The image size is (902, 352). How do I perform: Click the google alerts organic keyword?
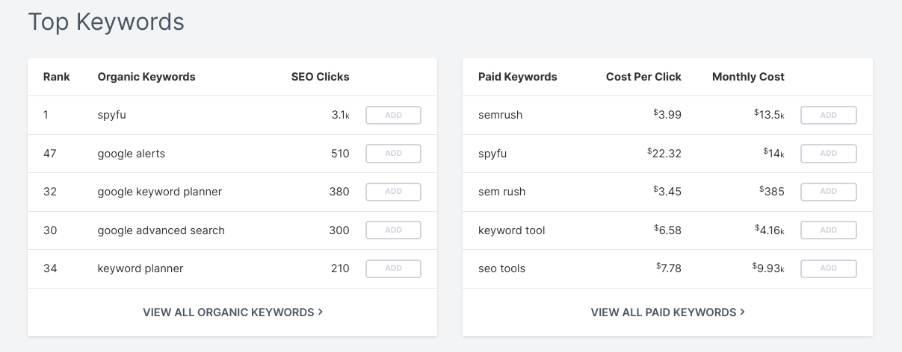132,154
